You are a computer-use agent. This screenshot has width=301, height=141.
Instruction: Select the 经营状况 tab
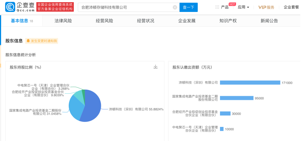[145, 21]
